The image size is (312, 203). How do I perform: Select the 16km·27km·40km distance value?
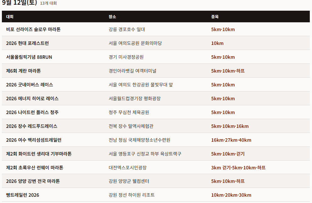tap(231, 140)
